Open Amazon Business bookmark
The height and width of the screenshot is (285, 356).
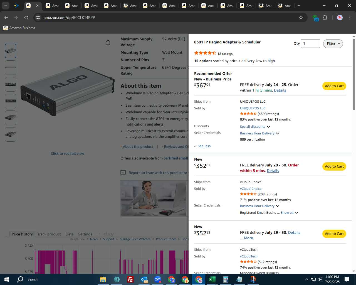point(19,28)
